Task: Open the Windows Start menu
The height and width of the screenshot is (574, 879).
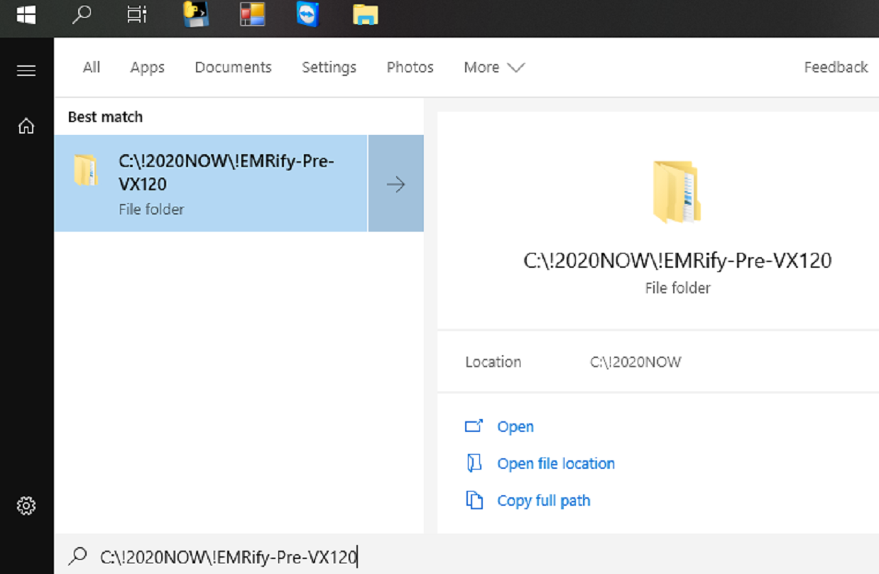Action: click(x=26, y=15)
